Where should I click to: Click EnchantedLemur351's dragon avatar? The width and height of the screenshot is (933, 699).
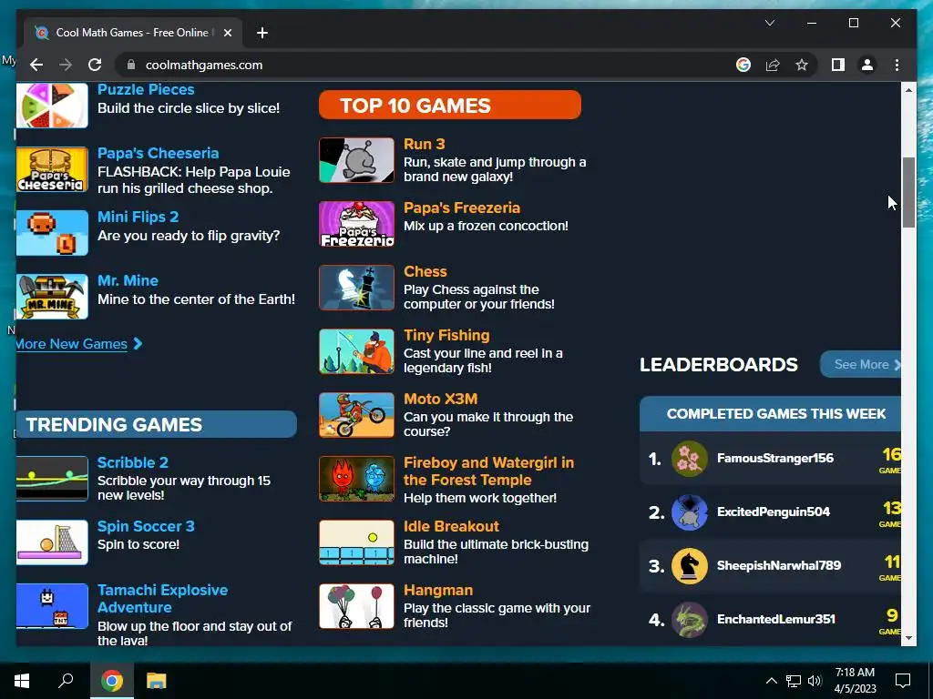point(690,619)
